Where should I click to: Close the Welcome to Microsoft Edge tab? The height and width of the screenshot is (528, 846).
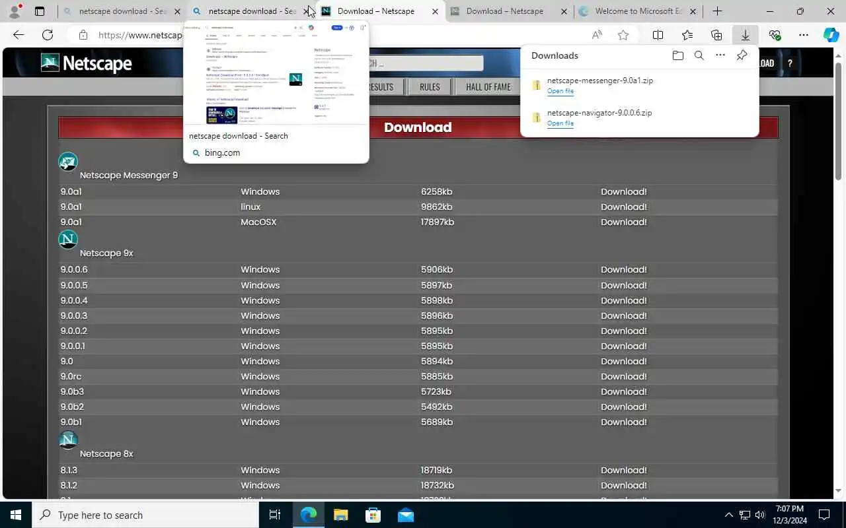click(693, 11)
